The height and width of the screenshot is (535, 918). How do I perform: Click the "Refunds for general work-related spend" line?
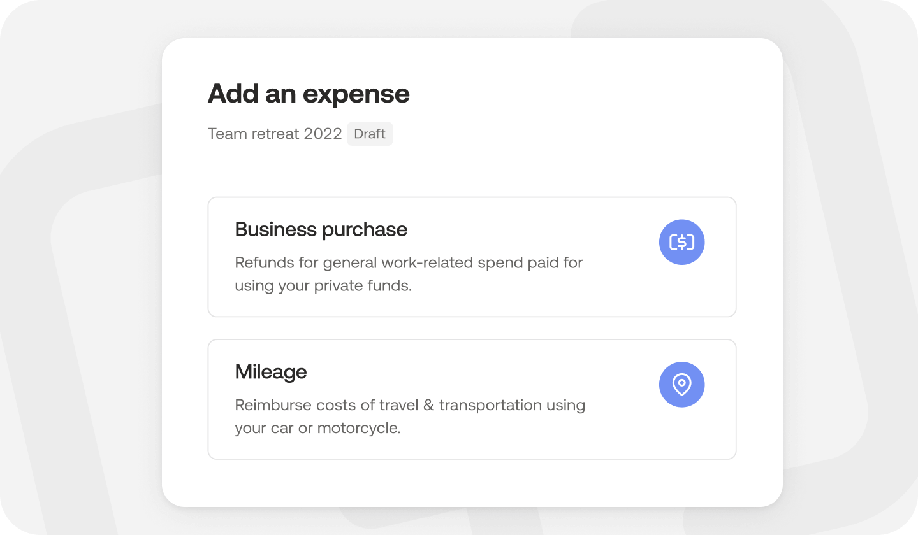409,262
